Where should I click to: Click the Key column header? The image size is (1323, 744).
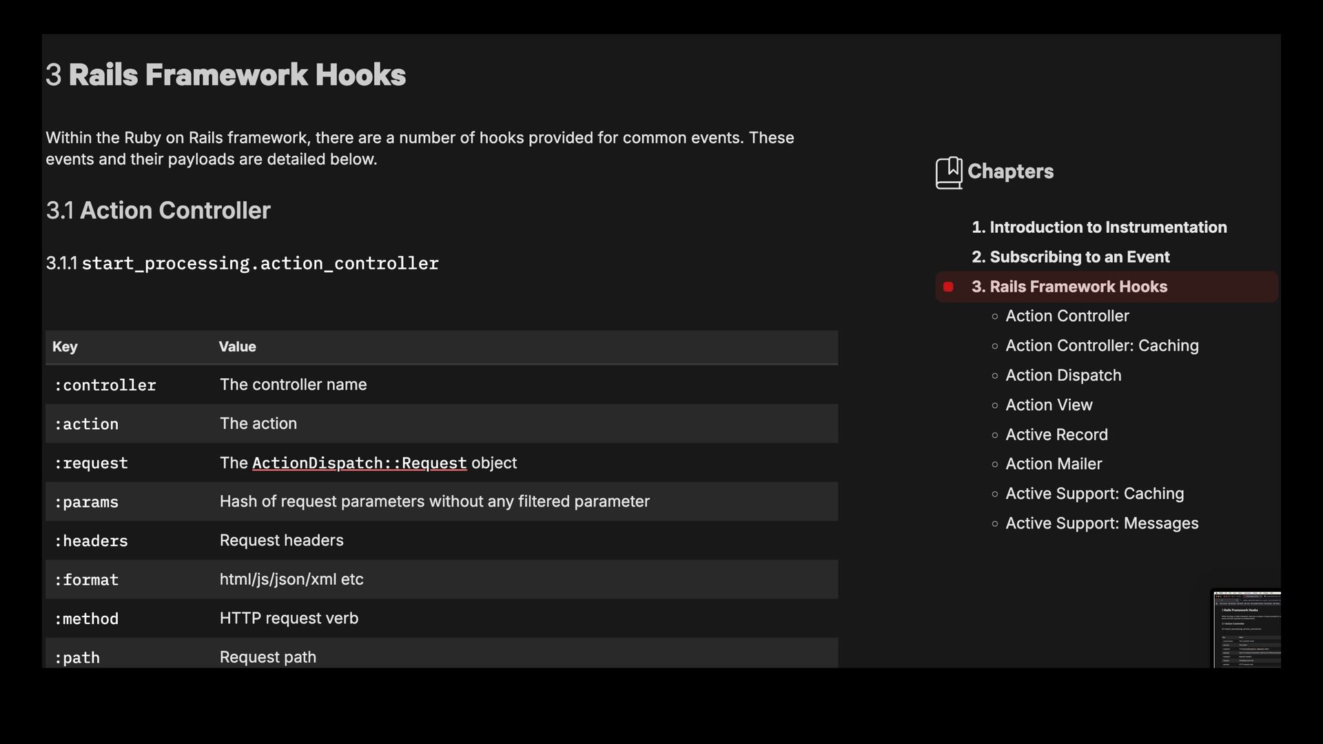point(65,347)
